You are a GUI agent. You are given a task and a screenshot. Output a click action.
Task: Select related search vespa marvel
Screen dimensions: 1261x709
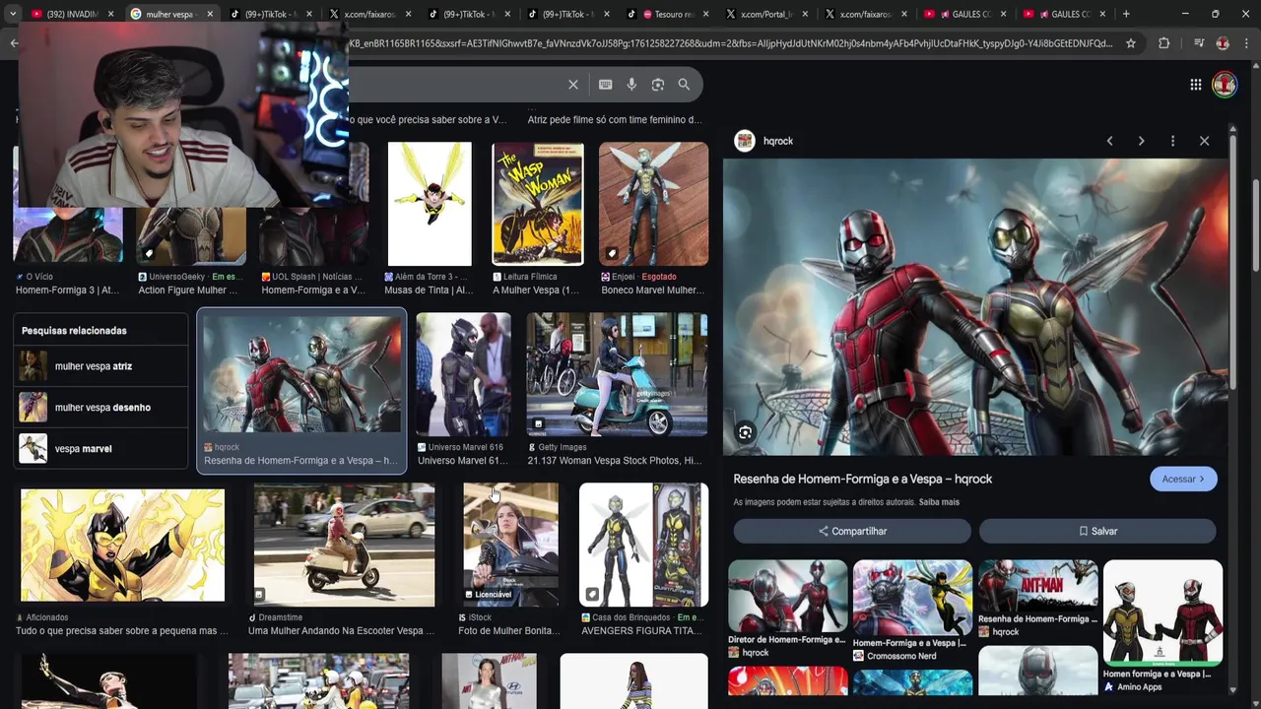coord(100,449)
